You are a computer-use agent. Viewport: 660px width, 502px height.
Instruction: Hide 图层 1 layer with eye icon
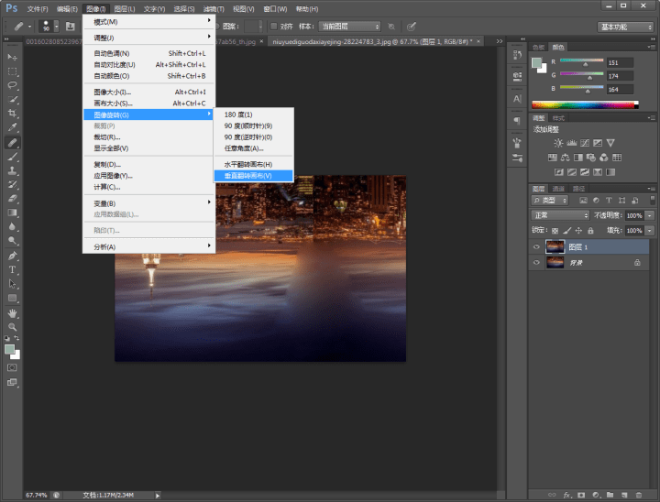point(537,246)
